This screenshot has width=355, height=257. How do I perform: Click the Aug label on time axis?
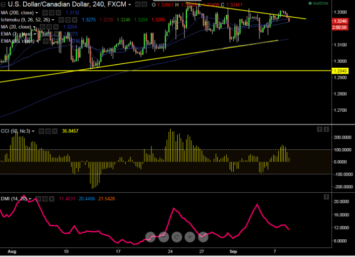pyautogui.click(x=12, y=251)
